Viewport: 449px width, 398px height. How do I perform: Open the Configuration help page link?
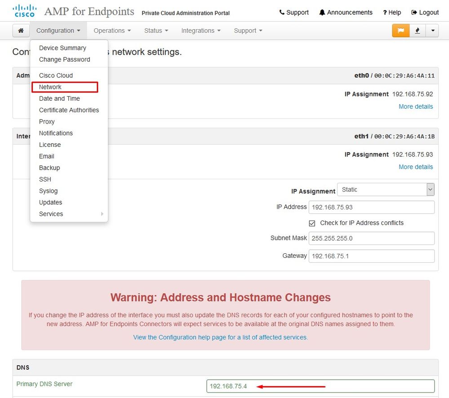pyautogui.click(x=221, y=337)
